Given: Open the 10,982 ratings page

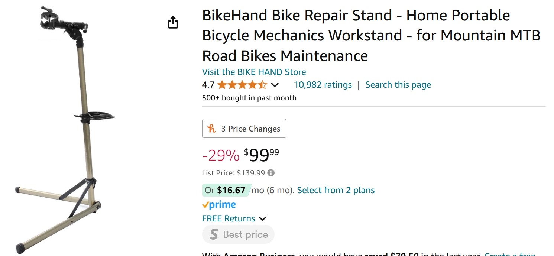Looking at the screenshot, I should [x=323, y=85].
